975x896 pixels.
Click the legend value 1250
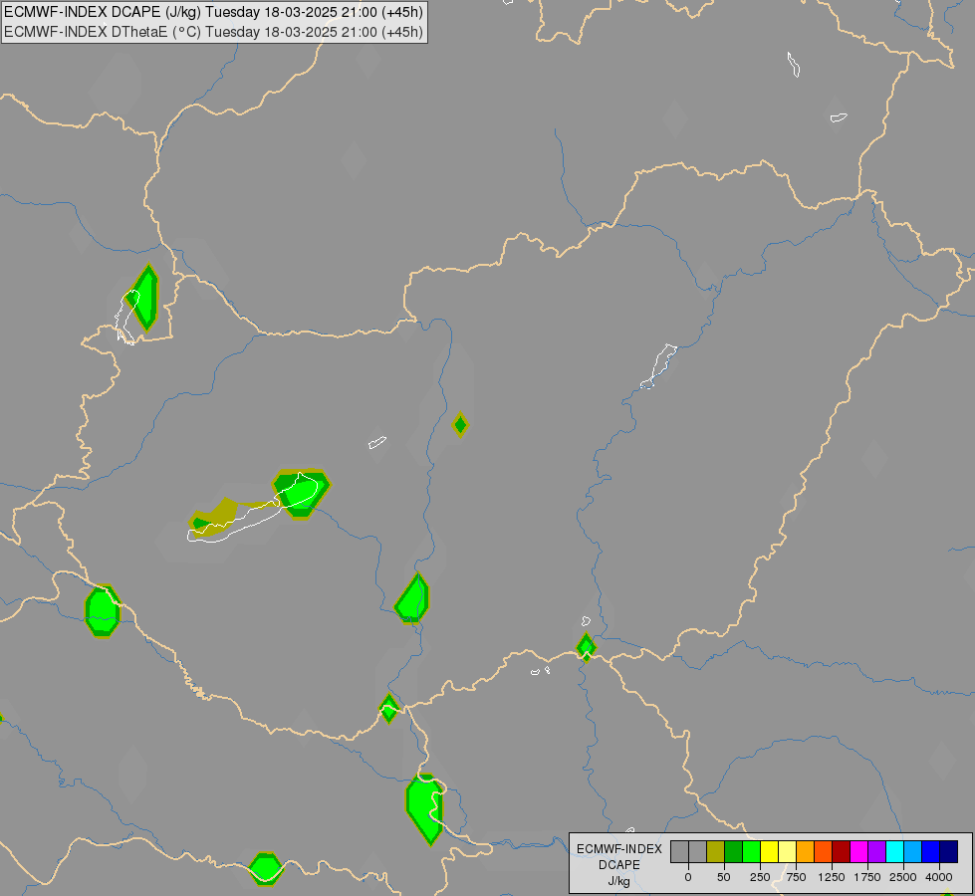(x=832, y=877)
